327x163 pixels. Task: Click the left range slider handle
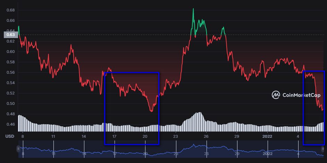18,149
